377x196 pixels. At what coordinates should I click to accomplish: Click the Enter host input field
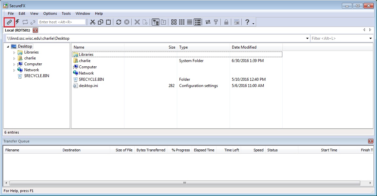pos(62,22)
